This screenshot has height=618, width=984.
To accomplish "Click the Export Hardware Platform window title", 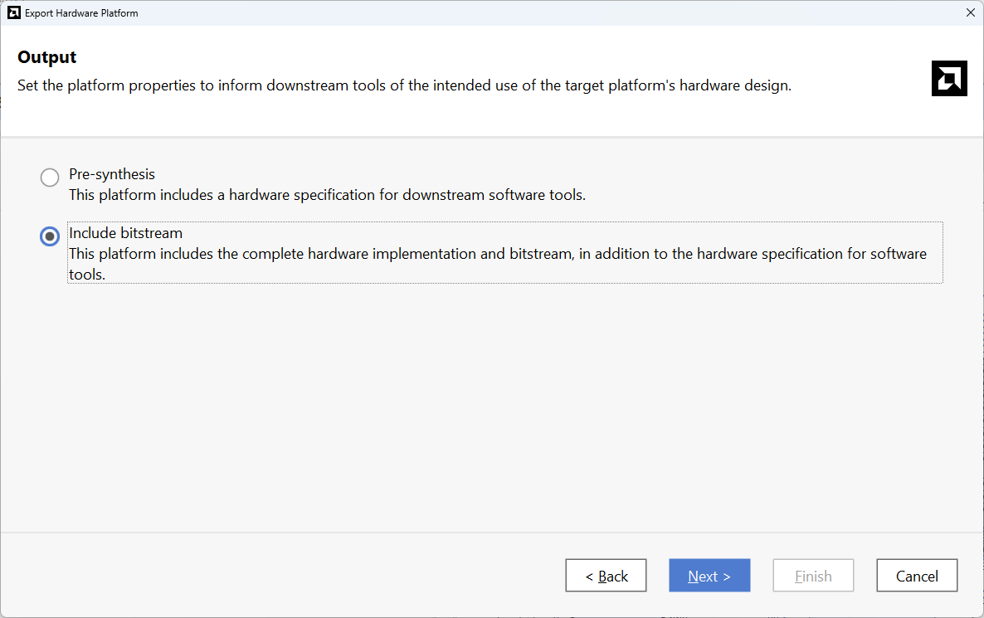I will [81, 13].
